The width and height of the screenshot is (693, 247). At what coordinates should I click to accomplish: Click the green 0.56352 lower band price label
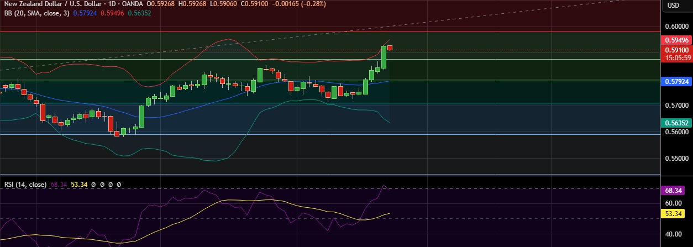pos(676,123)
